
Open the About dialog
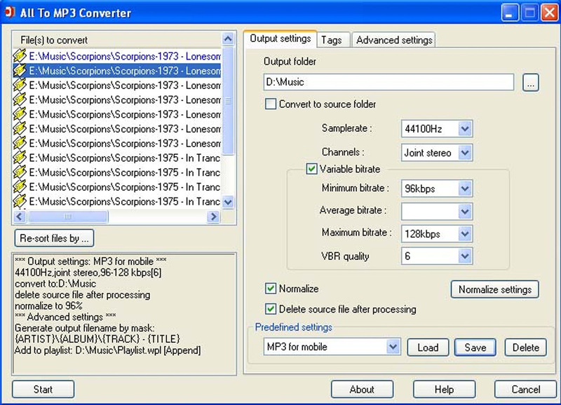point(362,389)
